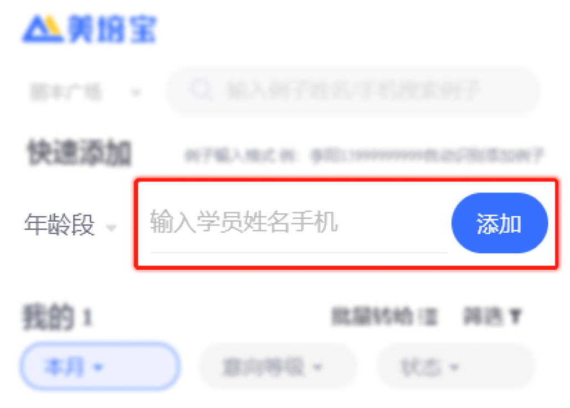This screenshot has height=408, width=570.
Task: Click the blue caret inside 本月 pill
Action: click(x=98, y=368)
